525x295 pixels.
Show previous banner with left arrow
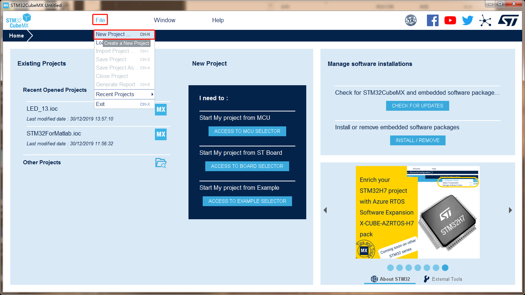point(325,210)
